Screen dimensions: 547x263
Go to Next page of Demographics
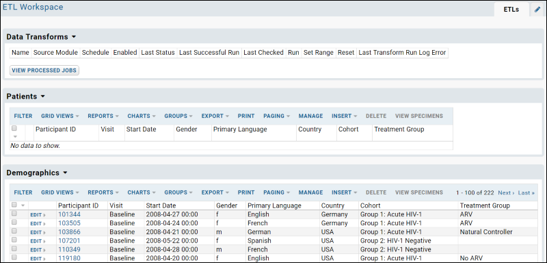[506, 192]
